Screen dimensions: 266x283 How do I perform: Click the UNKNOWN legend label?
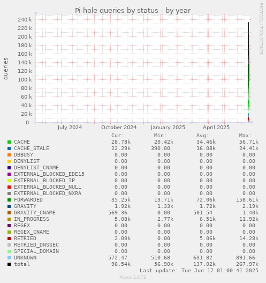click(x=25, y=258)
